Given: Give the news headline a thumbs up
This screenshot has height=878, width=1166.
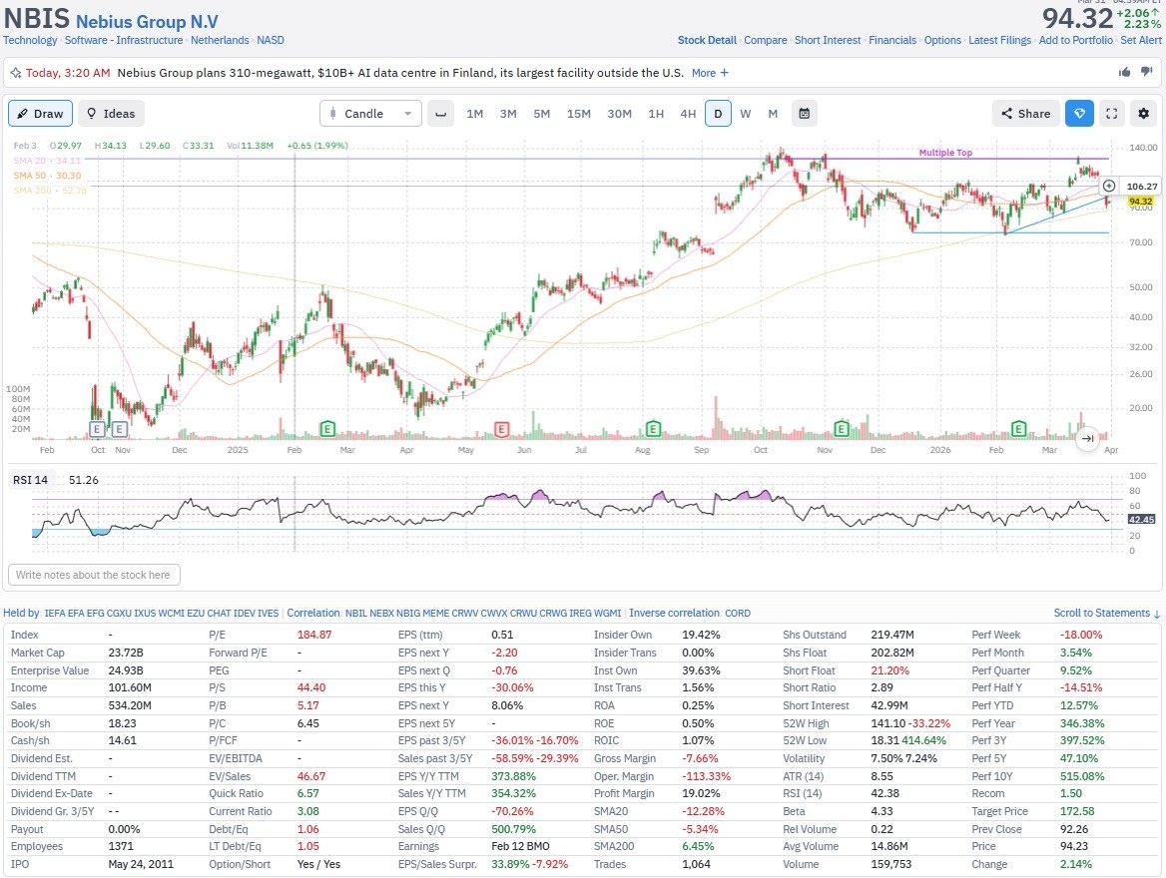Looking at the screenshot, I should [x=1124, y=72].
